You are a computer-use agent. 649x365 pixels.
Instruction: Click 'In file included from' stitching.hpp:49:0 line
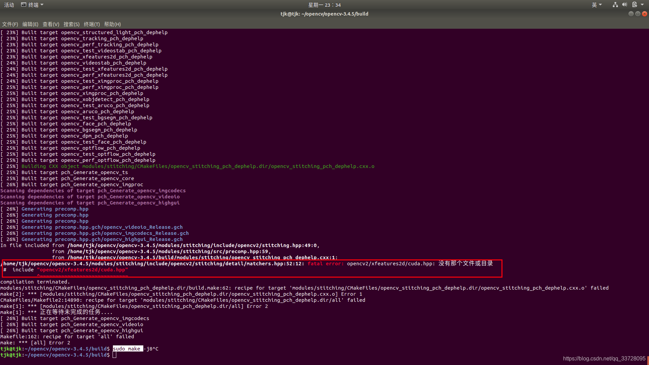click(160, 245)
